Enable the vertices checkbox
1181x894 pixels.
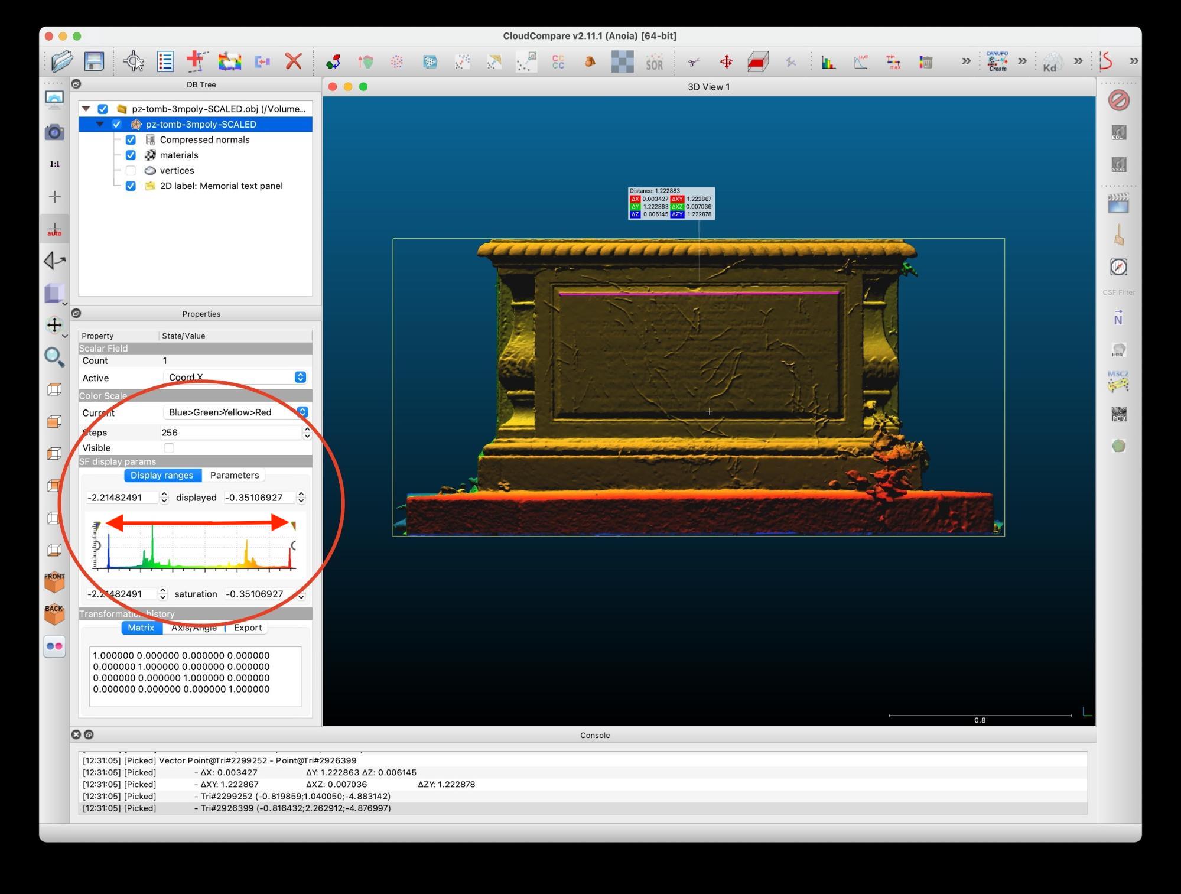[x=131, y=171]
